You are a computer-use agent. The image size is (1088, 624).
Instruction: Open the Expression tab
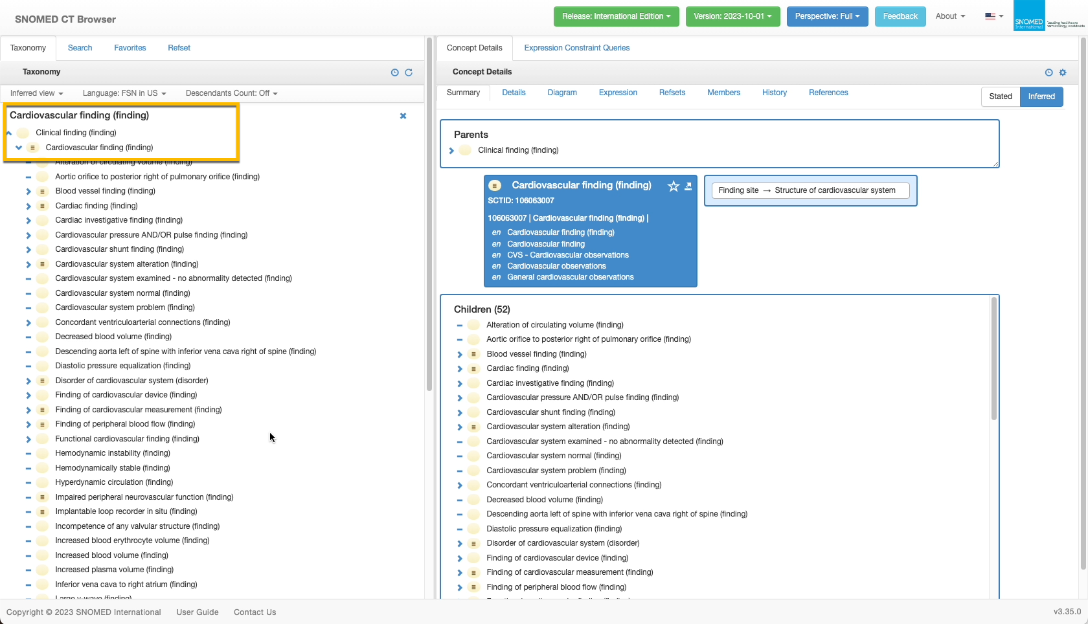[618, 93]
